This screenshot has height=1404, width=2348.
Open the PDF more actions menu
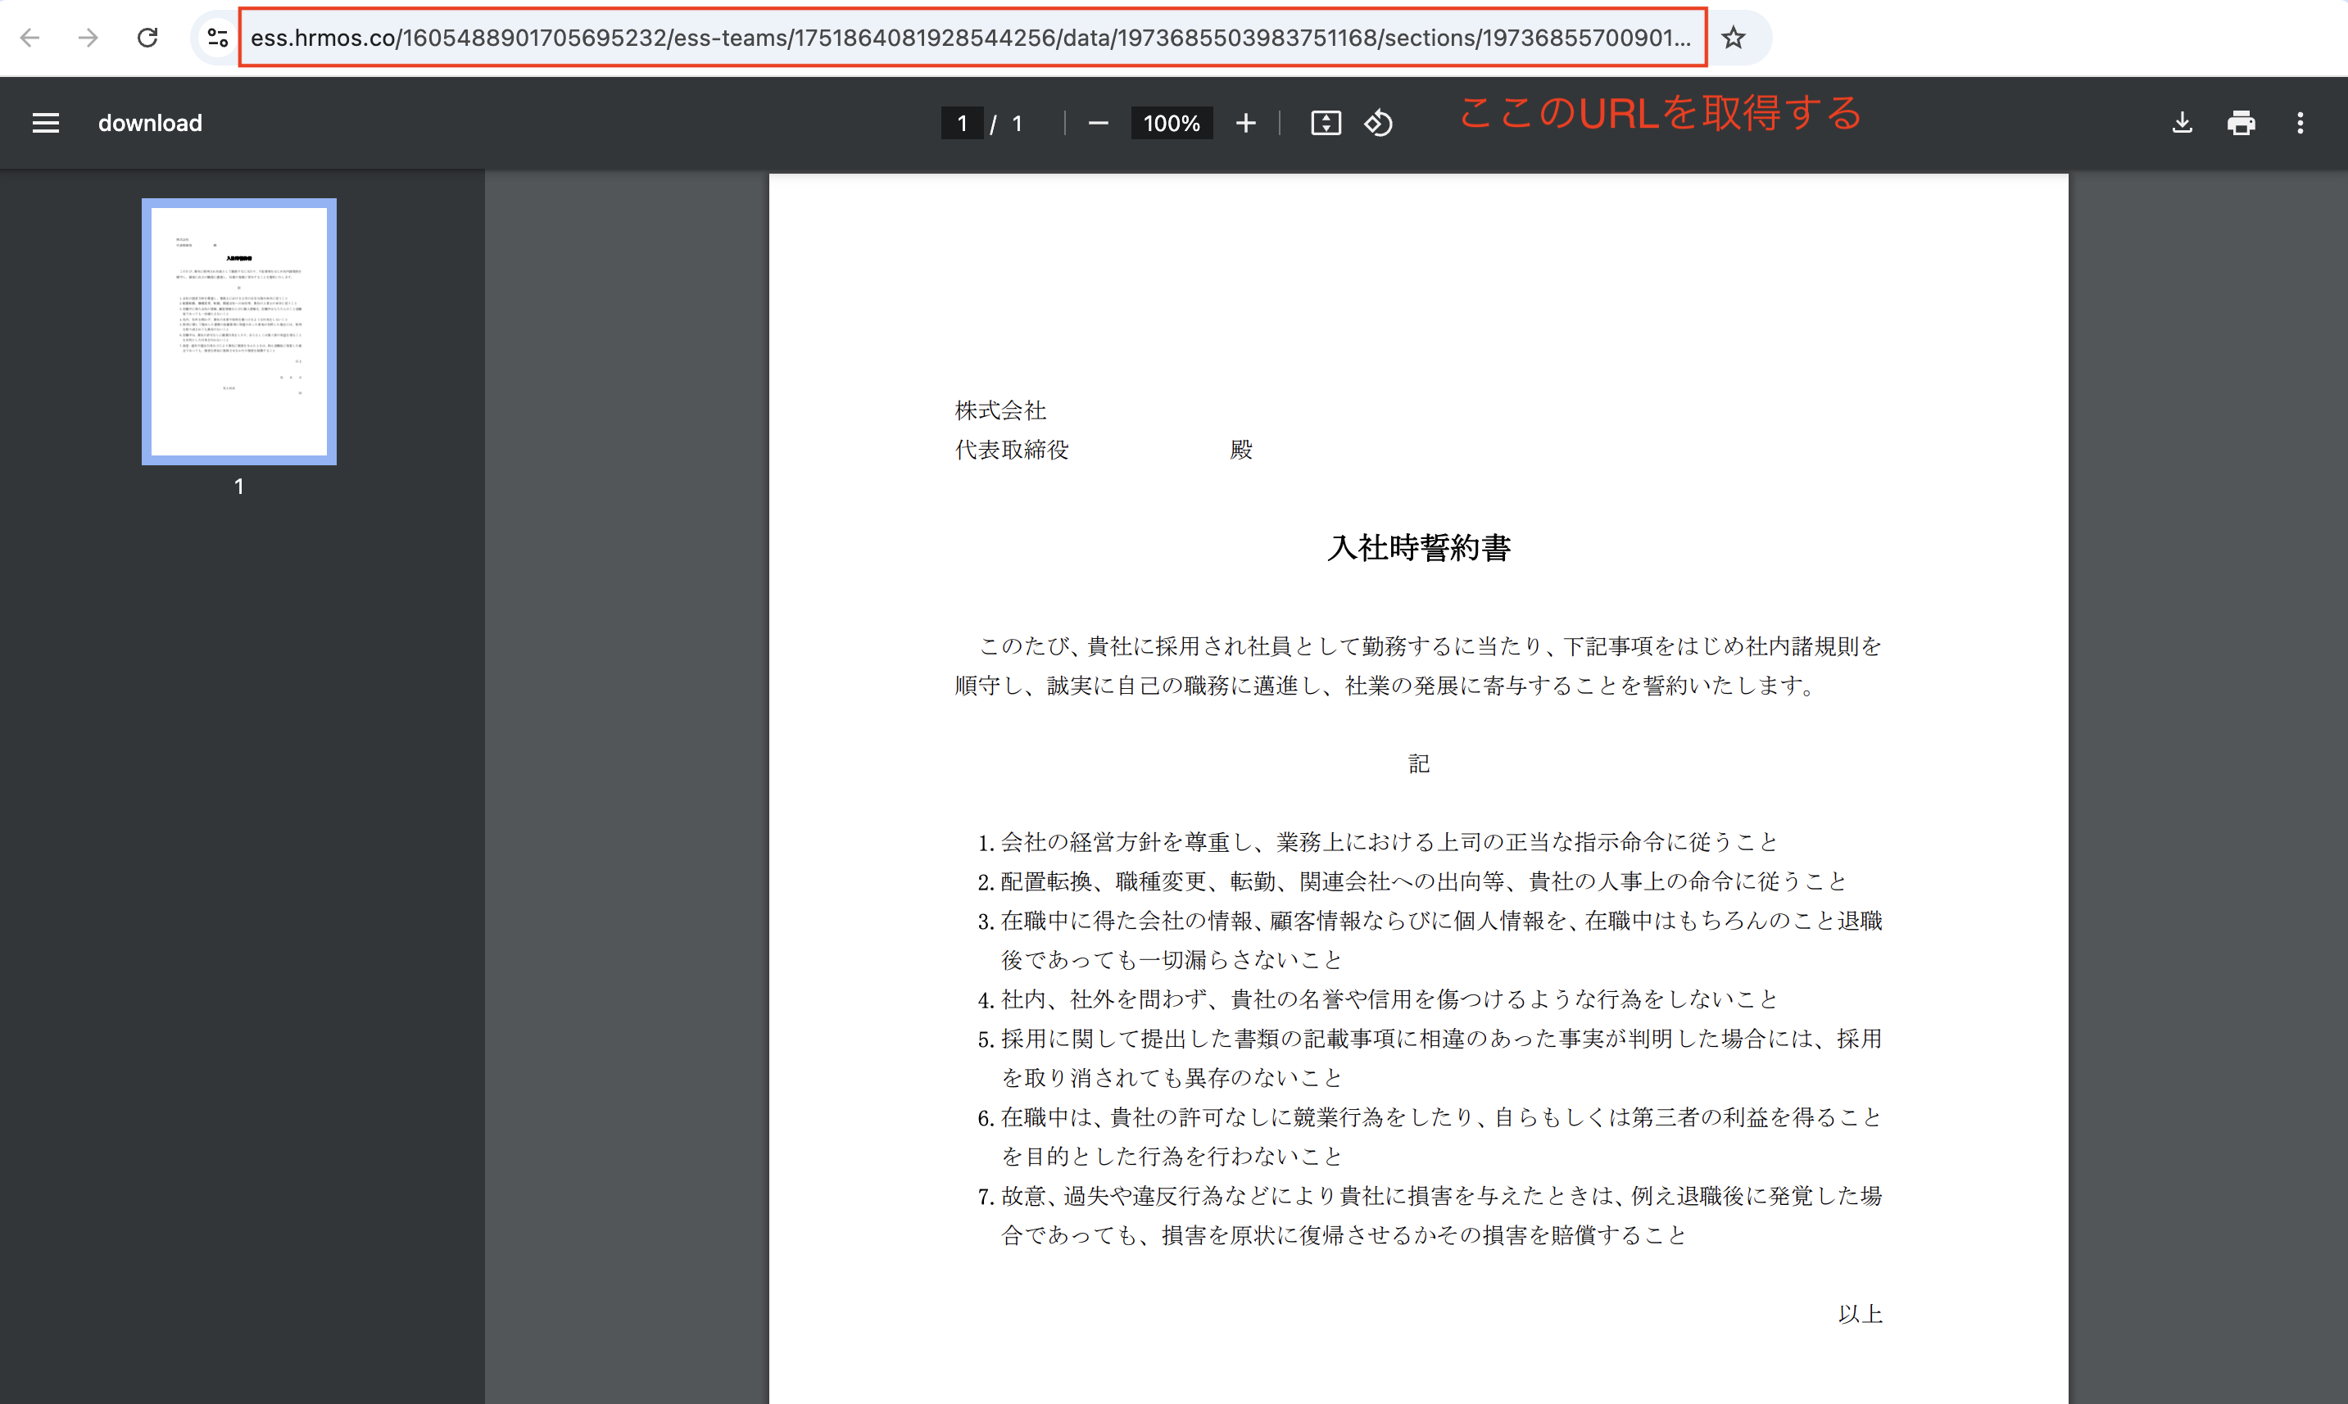coord(2300,123)
